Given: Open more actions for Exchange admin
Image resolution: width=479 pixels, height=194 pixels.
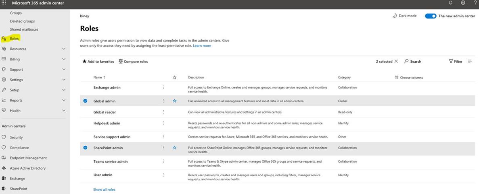Looking at the screenshot, I should coord(163,87).
